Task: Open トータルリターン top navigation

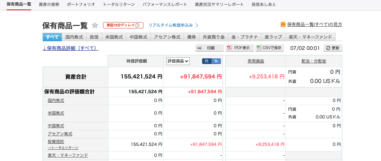Action: click(119, 4)
